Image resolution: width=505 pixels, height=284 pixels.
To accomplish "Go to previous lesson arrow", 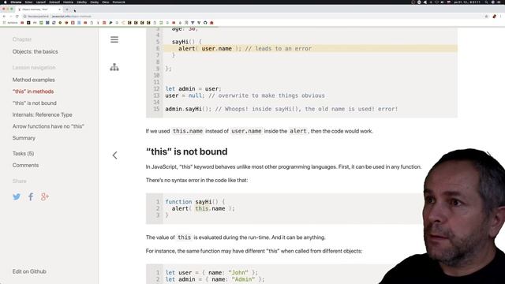I will [x=114, y=155].
